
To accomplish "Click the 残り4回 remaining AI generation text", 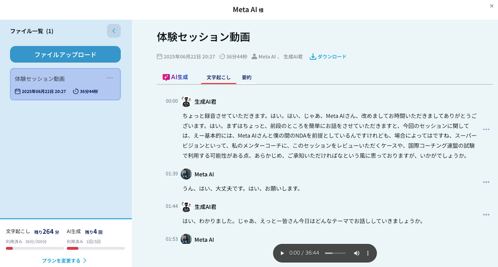I will point(94,232).
